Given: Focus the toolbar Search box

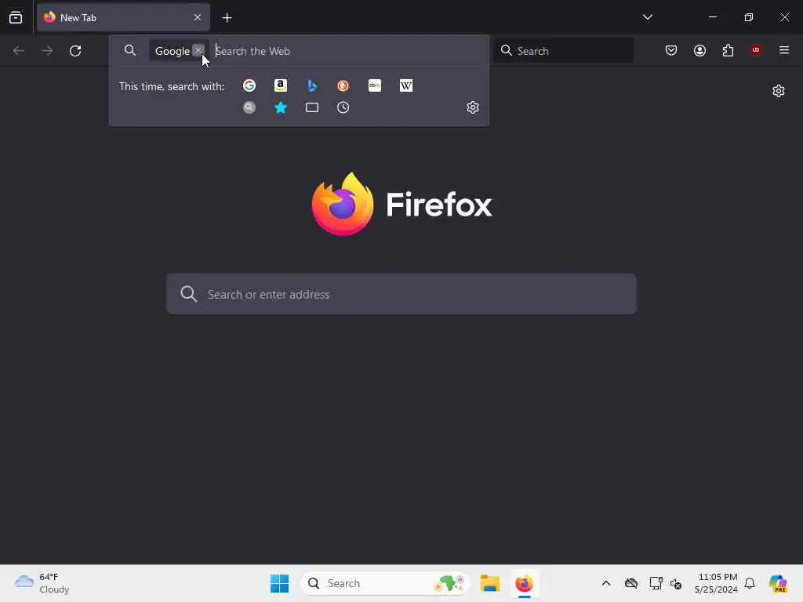Looking at the screenshot, I should coord(565,51).
